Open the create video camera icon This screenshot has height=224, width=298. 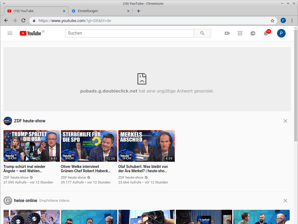227,34
